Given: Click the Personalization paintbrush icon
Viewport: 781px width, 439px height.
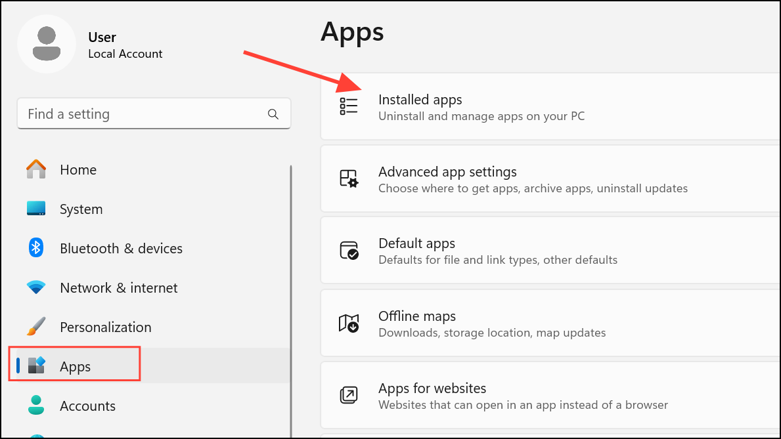Looking at the screenshot, I should click(x=35, y=326).
